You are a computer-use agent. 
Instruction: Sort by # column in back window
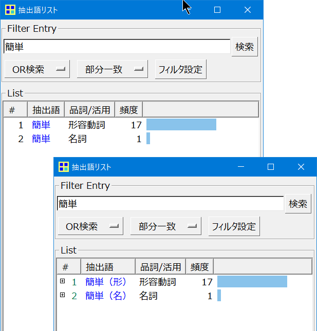[x=15, y=109]
